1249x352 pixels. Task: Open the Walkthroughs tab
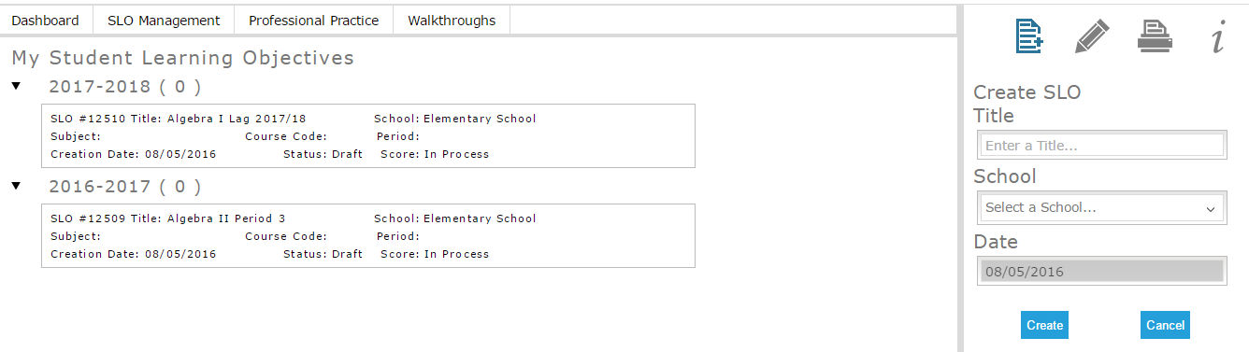click(452, 20)
